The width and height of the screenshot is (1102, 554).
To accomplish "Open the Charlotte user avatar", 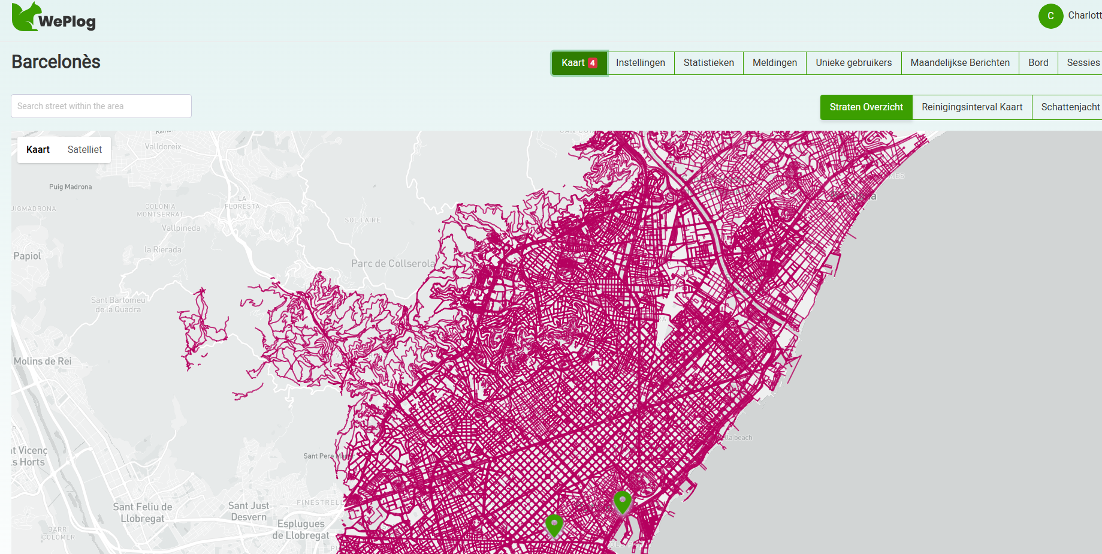I will pos(1050,16).
